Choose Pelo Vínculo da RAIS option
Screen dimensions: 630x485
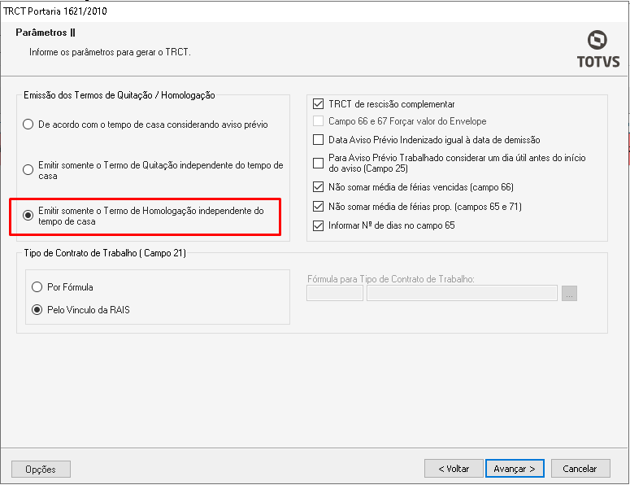tap(37, 310)
